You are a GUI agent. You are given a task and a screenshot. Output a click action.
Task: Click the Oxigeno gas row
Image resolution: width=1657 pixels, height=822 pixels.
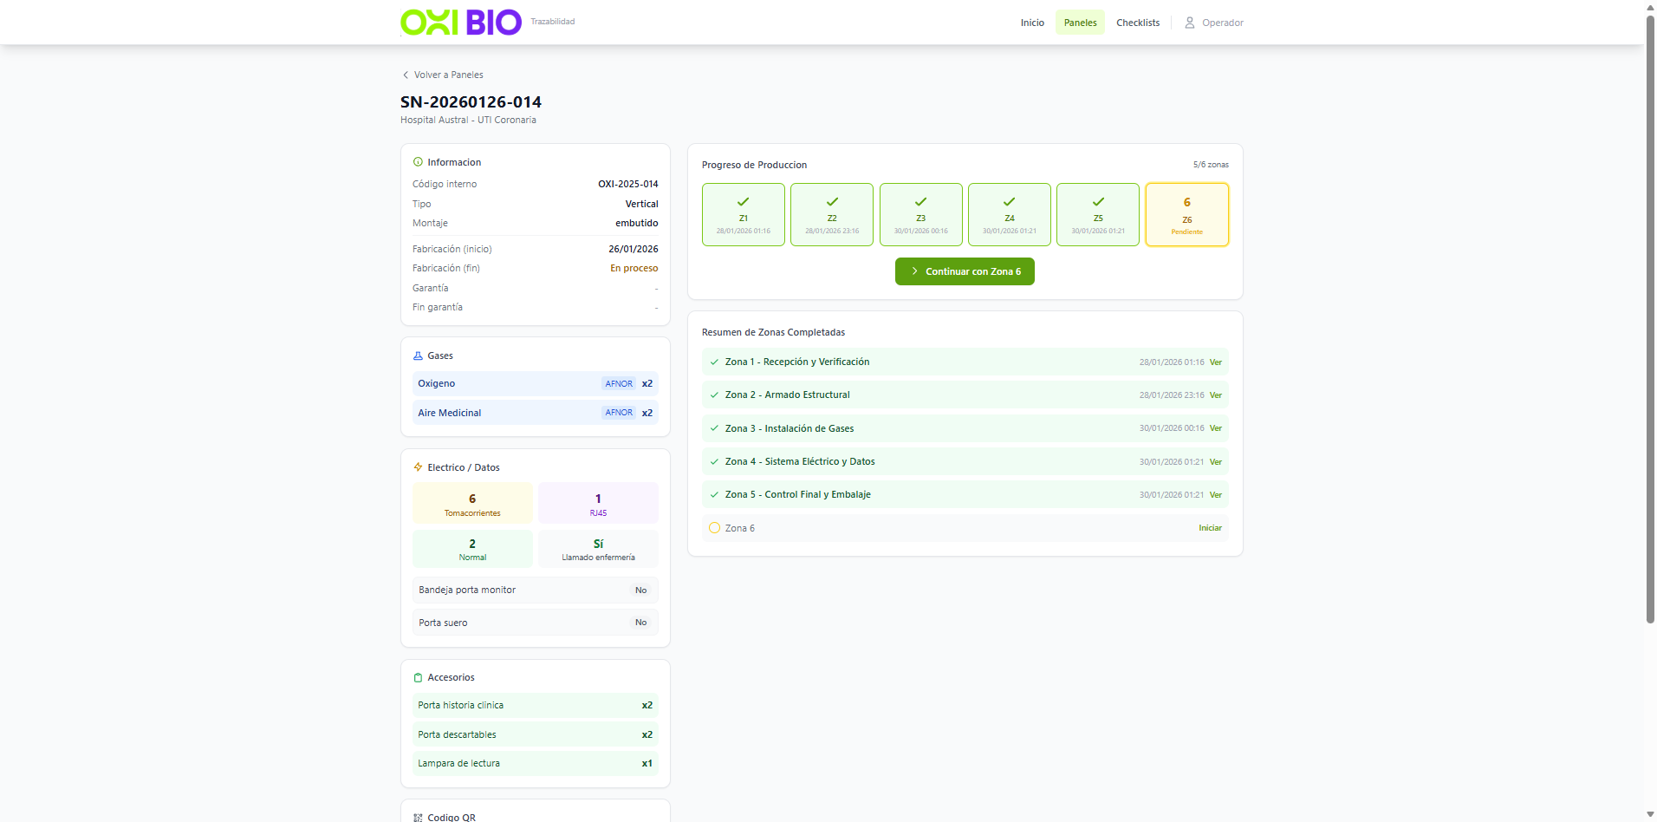tap(536, 383)
